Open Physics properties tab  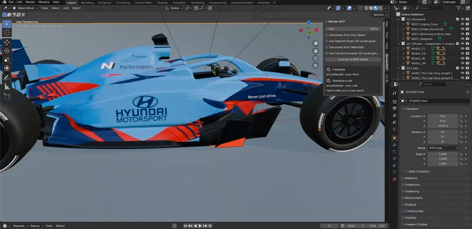coord(395,158)
